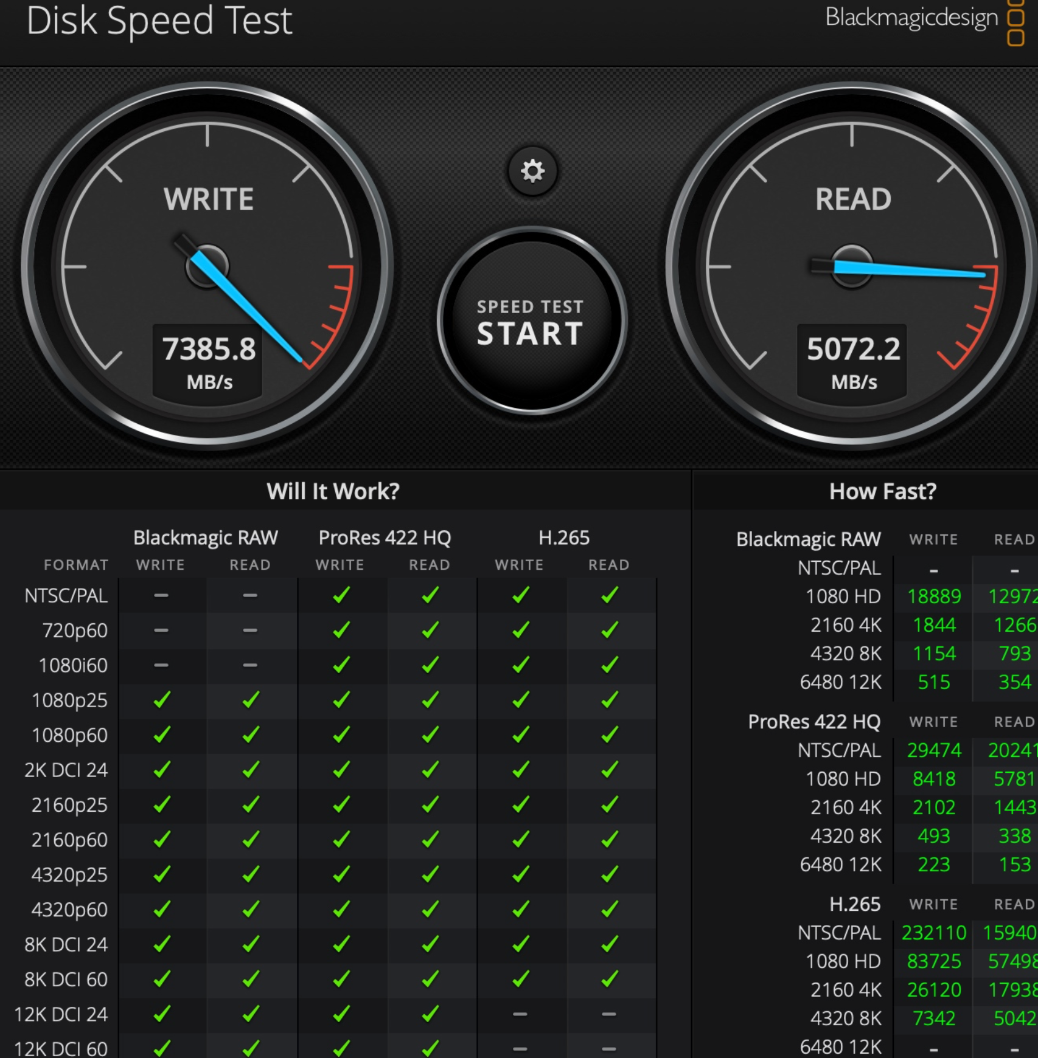Click the 2160p25 format row label
This screenshot has height=1058, width=1038.
click(69, 805)
